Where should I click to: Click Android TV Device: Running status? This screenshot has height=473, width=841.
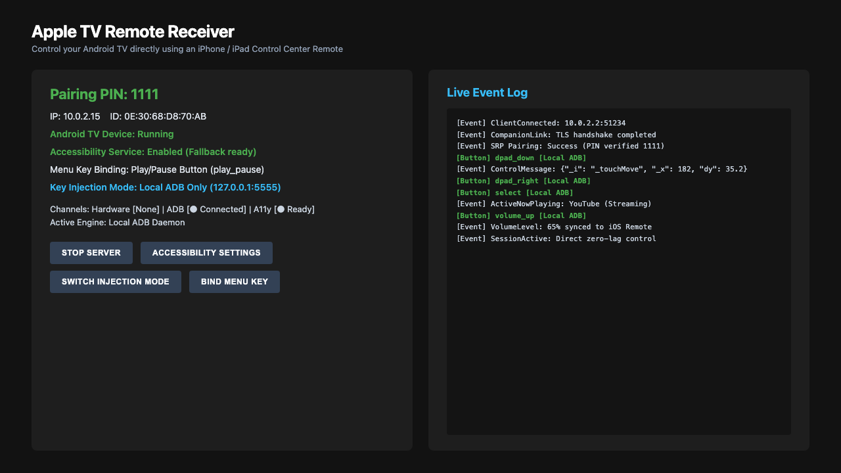(x=112, y=134)
